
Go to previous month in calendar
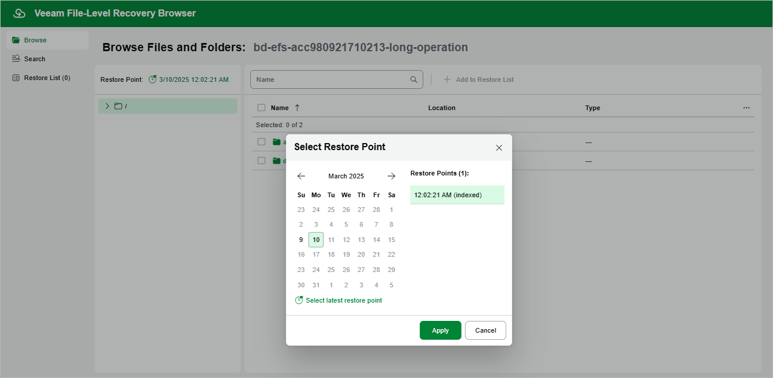301,176
